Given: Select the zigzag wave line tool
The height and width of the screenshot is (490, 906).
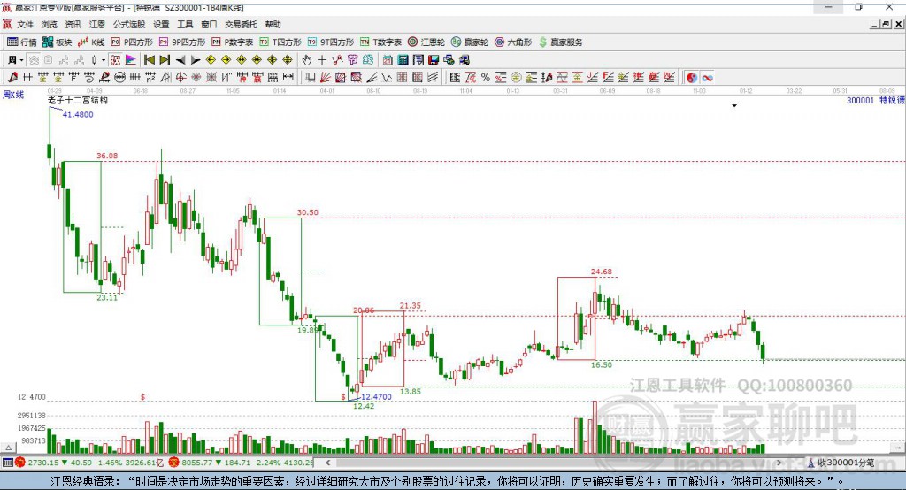Looking at the screenshot, I should point(387,78).
